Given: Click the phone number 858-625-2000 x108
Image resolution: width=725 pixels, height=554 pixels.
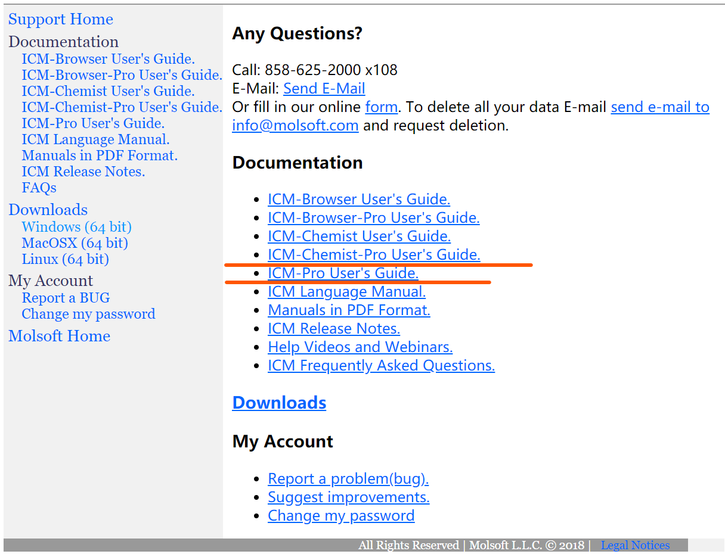Looking at the screenshot, I should [x=331, y=70].
